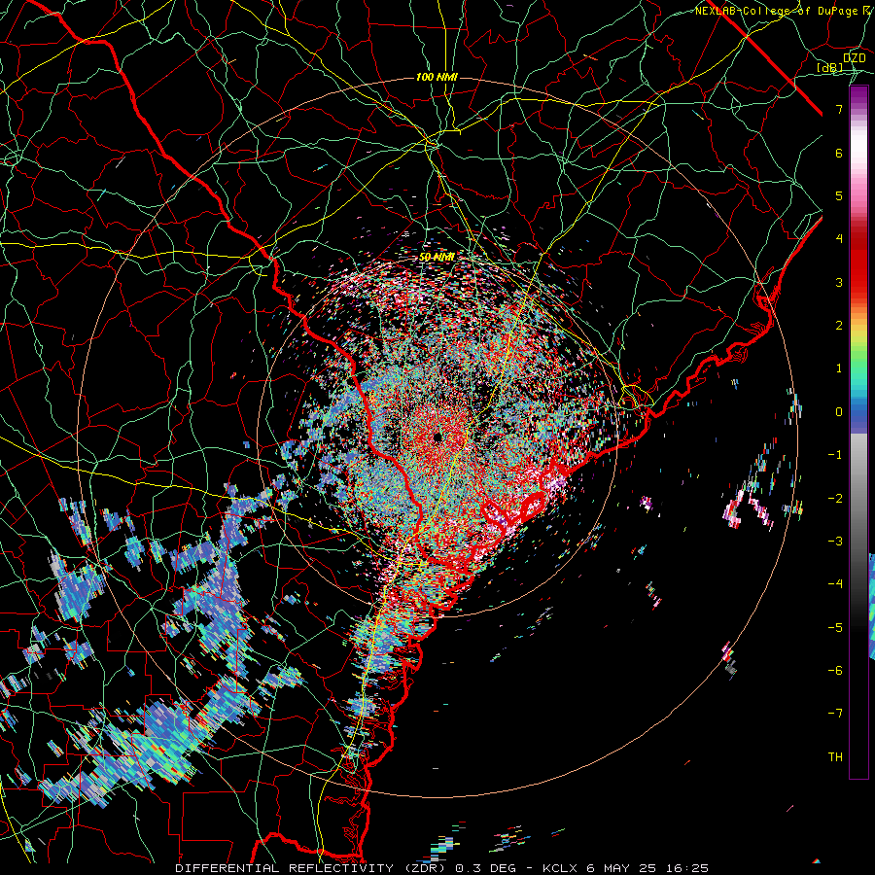This screenshot has width=875, height=875.
Task: Select the 0 value on the dB scale
Action: point(839,412)
